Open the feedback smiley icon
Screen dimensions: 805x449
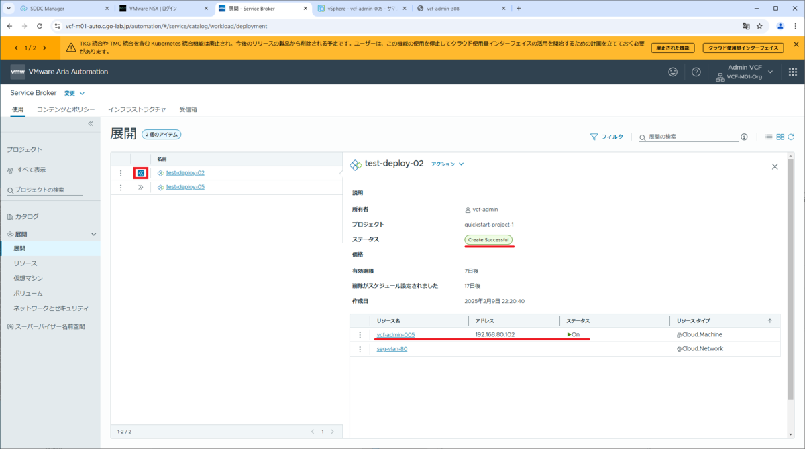tap(673, 72)
